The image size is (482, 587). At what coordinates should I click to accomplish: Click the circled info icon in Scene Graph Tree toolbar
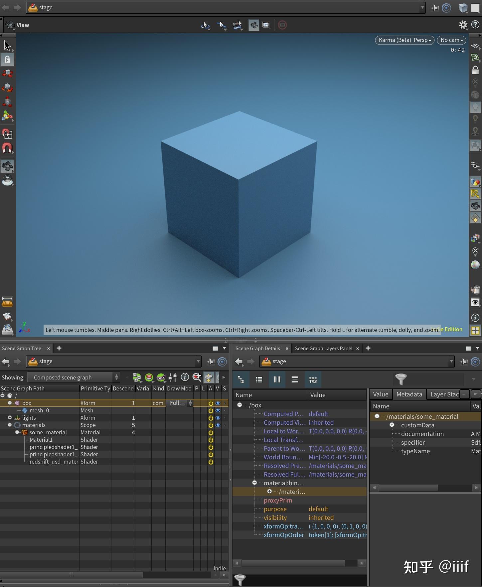[185, 377]
